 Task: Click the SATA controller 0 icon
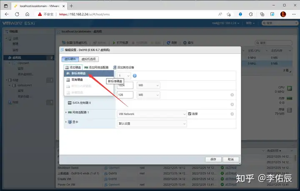click(x=70, y=103)
